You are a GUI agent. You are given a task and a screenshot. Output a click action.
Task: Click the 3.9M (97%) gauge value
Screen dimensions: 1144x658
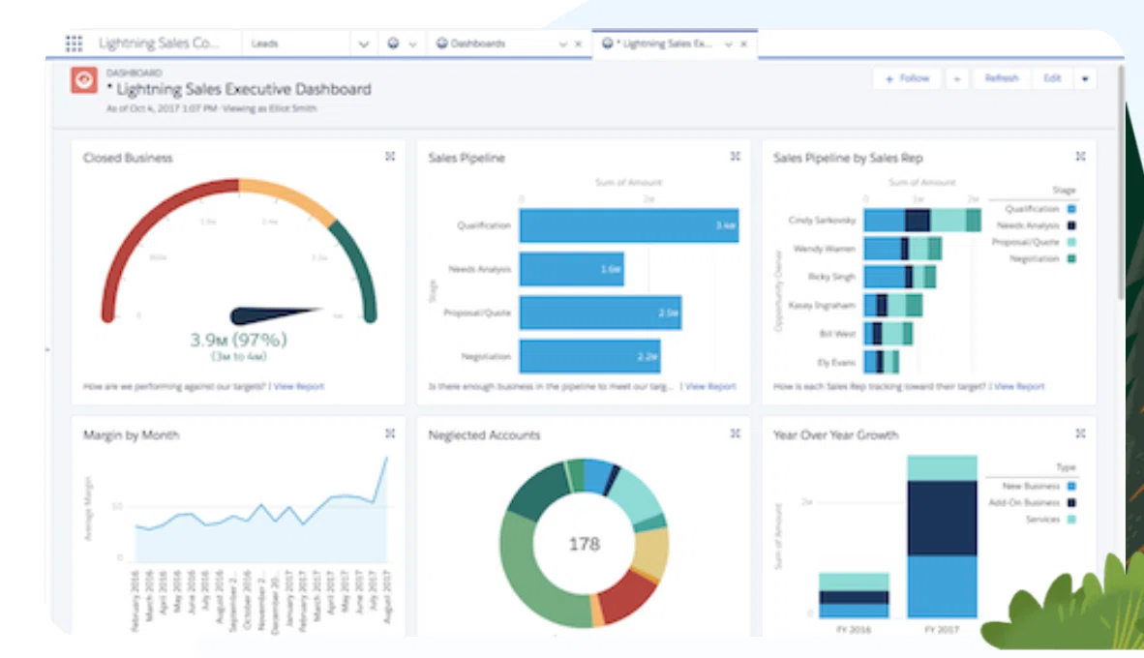239,340
